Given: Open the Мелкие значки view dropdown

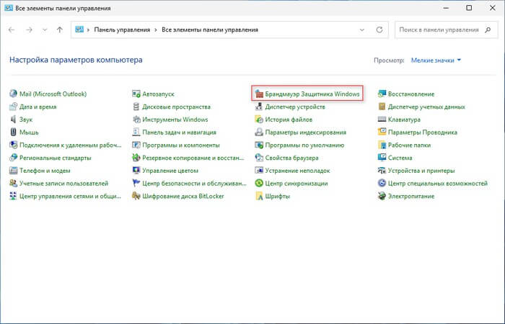Looking at the screenshot, I should click(435, 60).
